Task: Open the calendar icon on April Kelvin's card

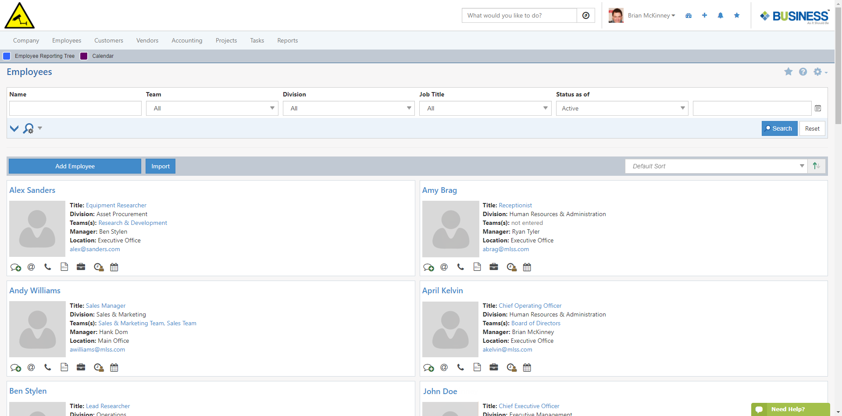Action: [x=527, y=367]
